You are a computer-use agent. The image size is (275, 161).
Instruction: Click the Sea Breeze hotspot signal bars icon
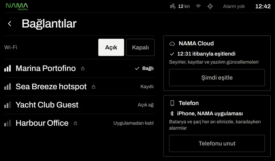pos(8,87)
